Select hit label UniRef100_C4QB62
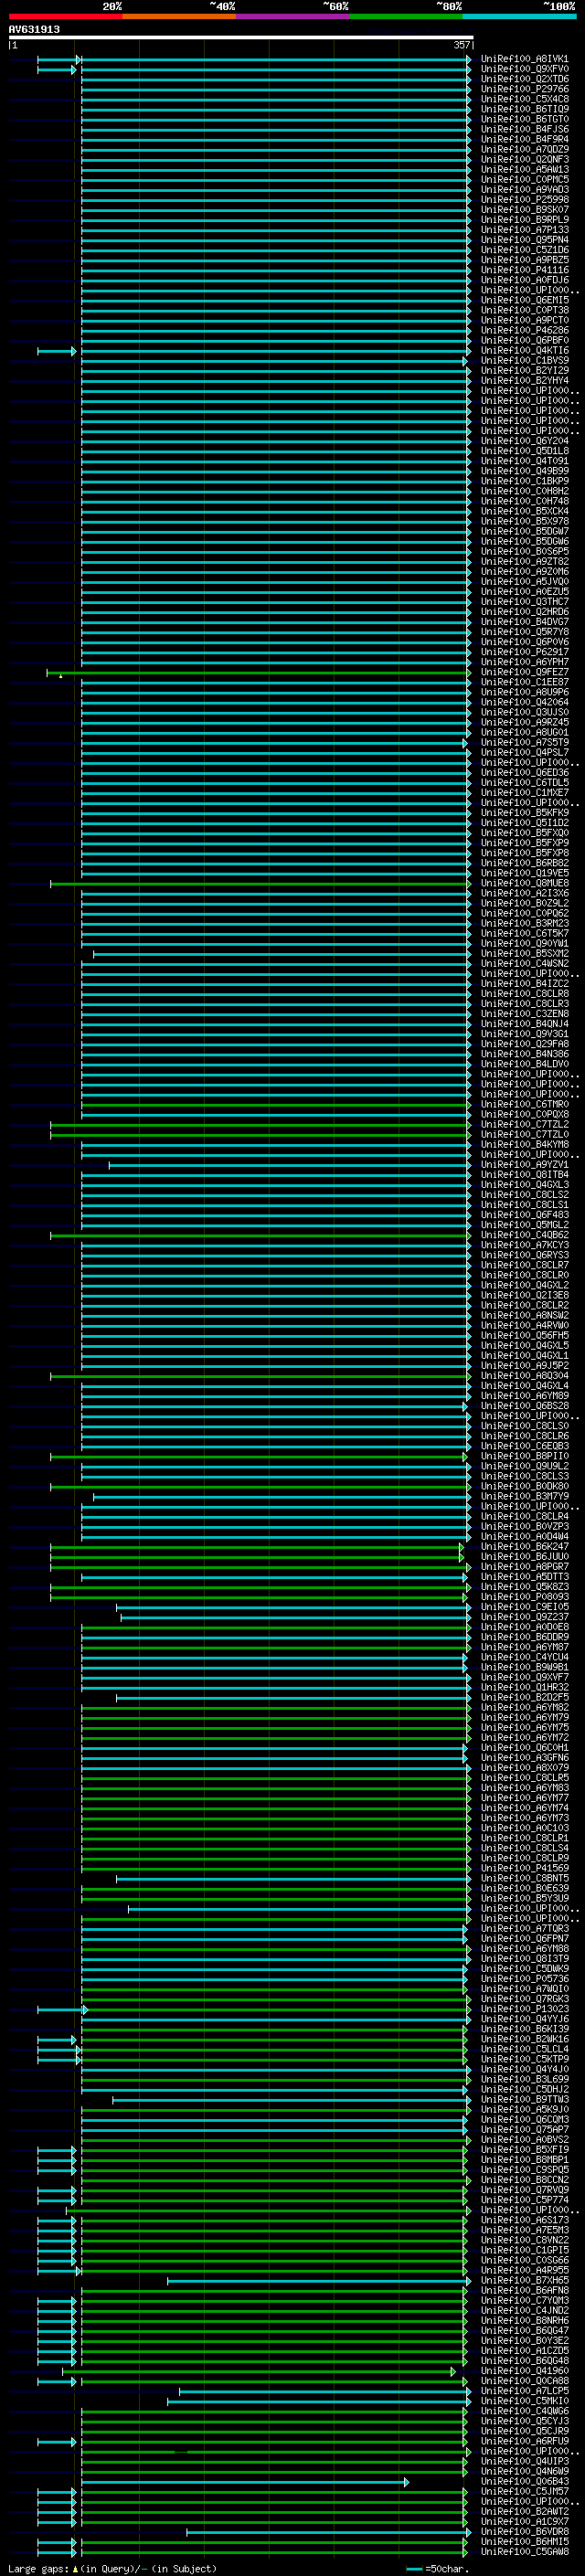The width and height of the screenshot is (585, 2576). [x=525, y=1235]
